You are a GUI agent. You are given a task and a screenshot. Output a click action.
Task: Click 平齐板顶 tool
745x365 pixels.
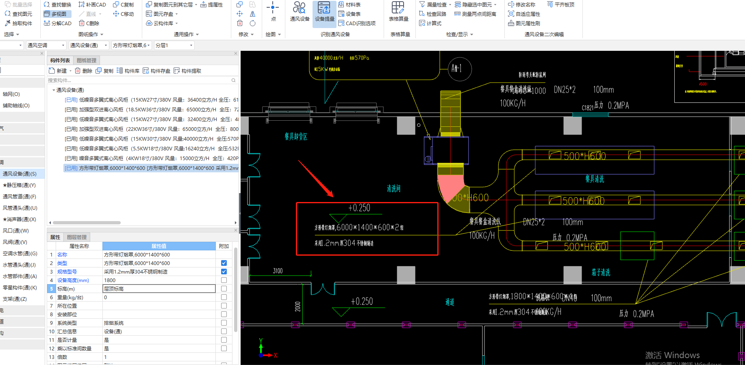coord(560,4)
